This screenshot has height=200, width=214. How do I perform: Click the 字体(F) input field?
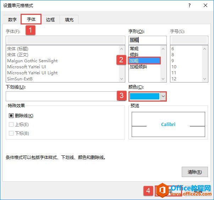tap(65, 40)
